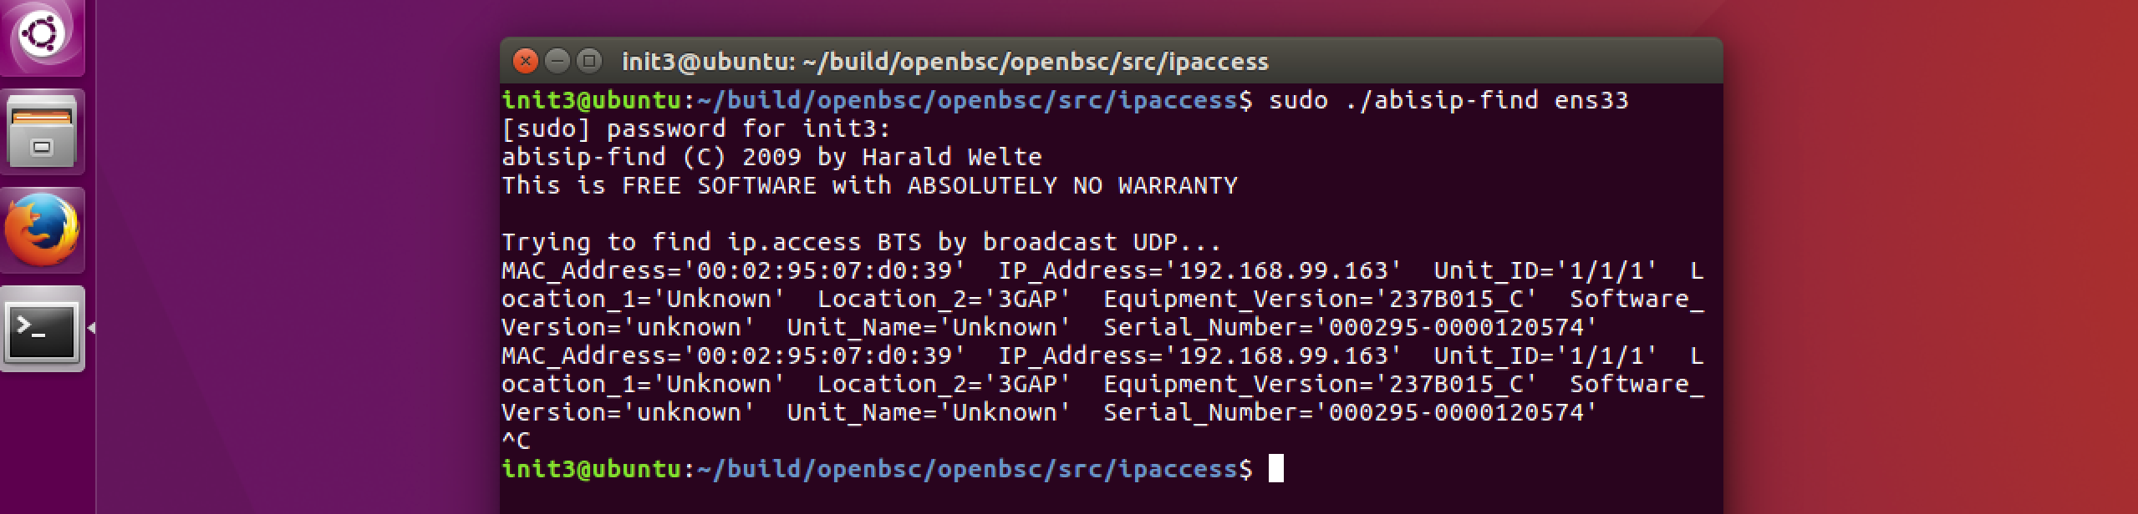Click the terminal window title text
2138x514 pixels.
click(944, 62)
